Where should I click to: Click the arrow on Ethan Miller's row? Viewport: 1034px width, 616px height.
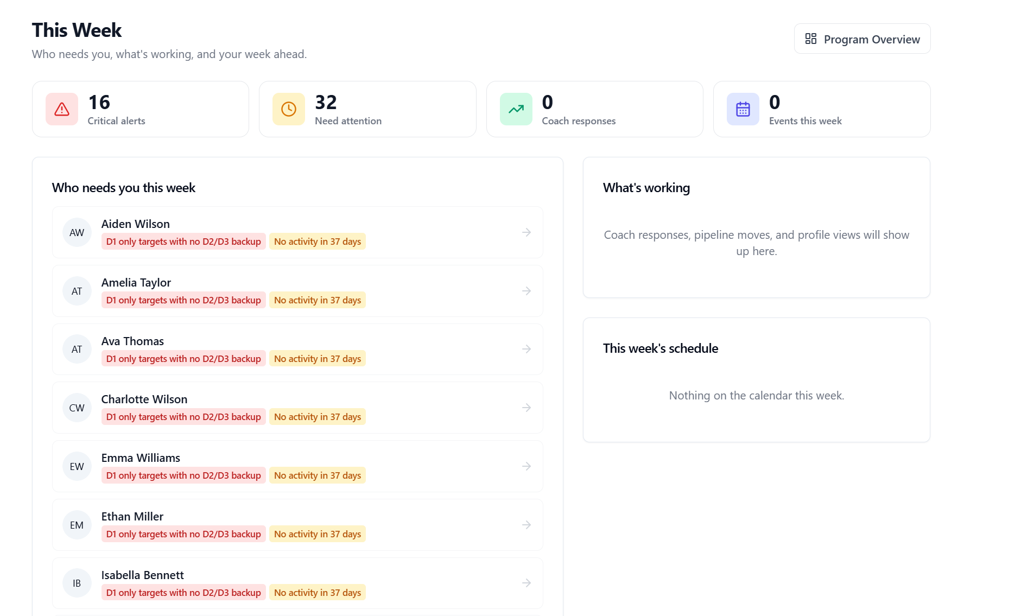pyautogui.click(x=526, y=525)
